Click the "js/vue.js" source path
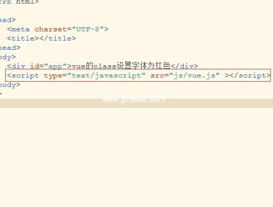Screen dimensions: 273x207 (x=195, y=76)
